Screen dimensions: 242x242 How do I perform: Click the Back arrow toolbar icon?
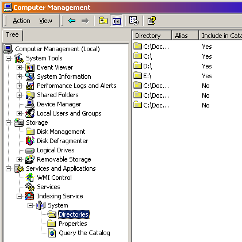click(x=72, y=21)
